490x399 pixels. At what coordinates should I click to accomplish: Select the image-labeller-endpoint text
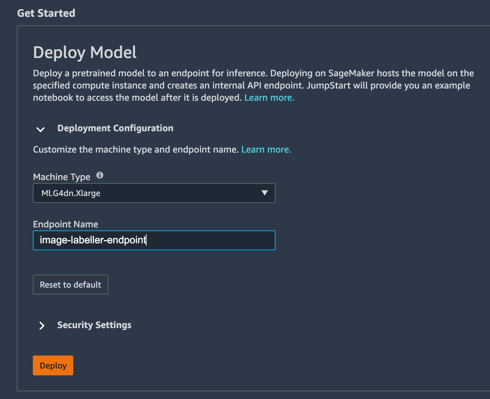pyautogui.click(x=93, y=240)
